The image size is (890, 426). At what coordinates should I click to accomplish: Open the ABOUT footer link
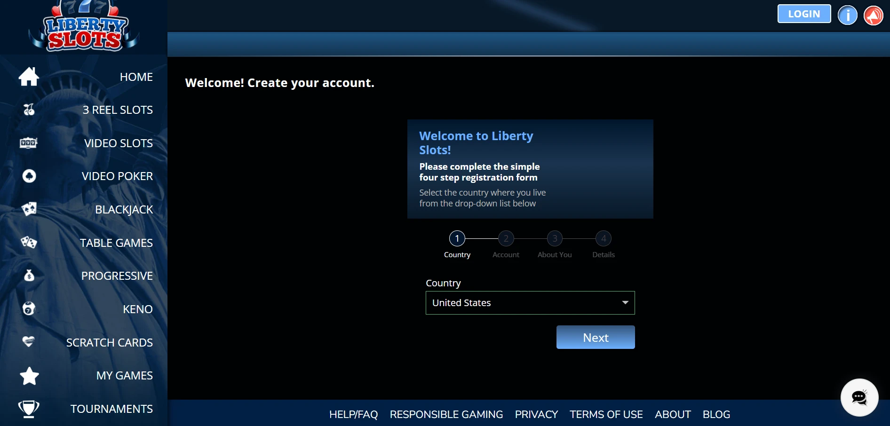click(673, 414)
